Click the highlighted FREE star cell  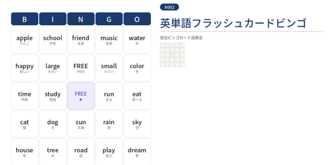click(81, 96)
